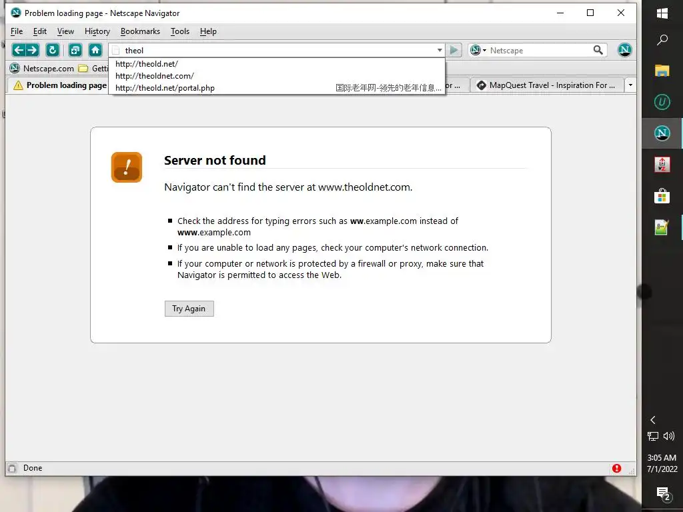Open File Explorer from taskbar

(x=662, y=71)
